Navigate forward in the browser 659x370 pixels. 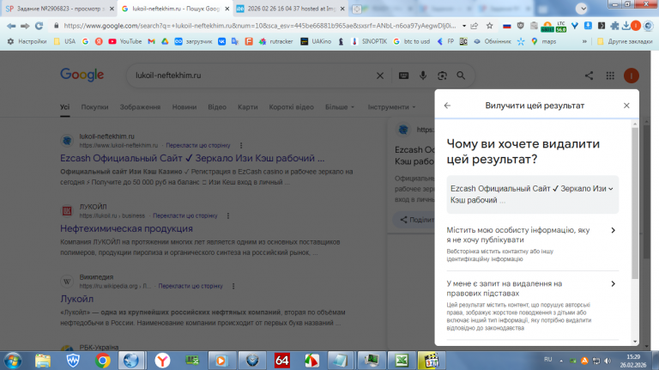click(25, 26)
